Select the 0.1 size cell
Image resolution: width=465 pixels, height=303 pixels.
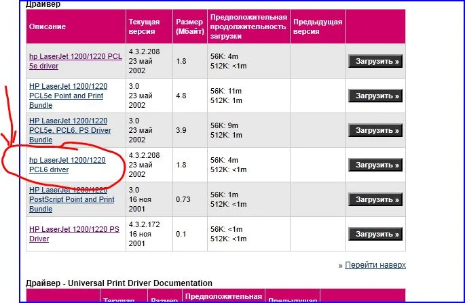190,234
